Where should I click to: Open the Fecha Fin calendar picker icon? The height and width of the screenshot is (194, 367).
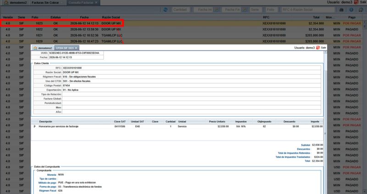pyautogui.click(x=244, y=10)
